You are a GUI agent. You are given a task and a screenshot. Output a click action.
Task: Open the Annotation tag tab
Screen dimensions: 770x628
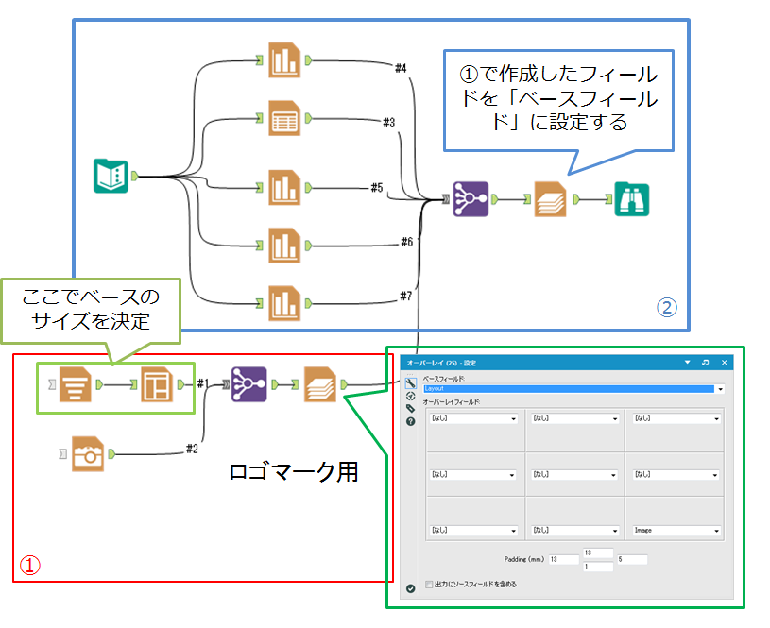coord(410,409)
